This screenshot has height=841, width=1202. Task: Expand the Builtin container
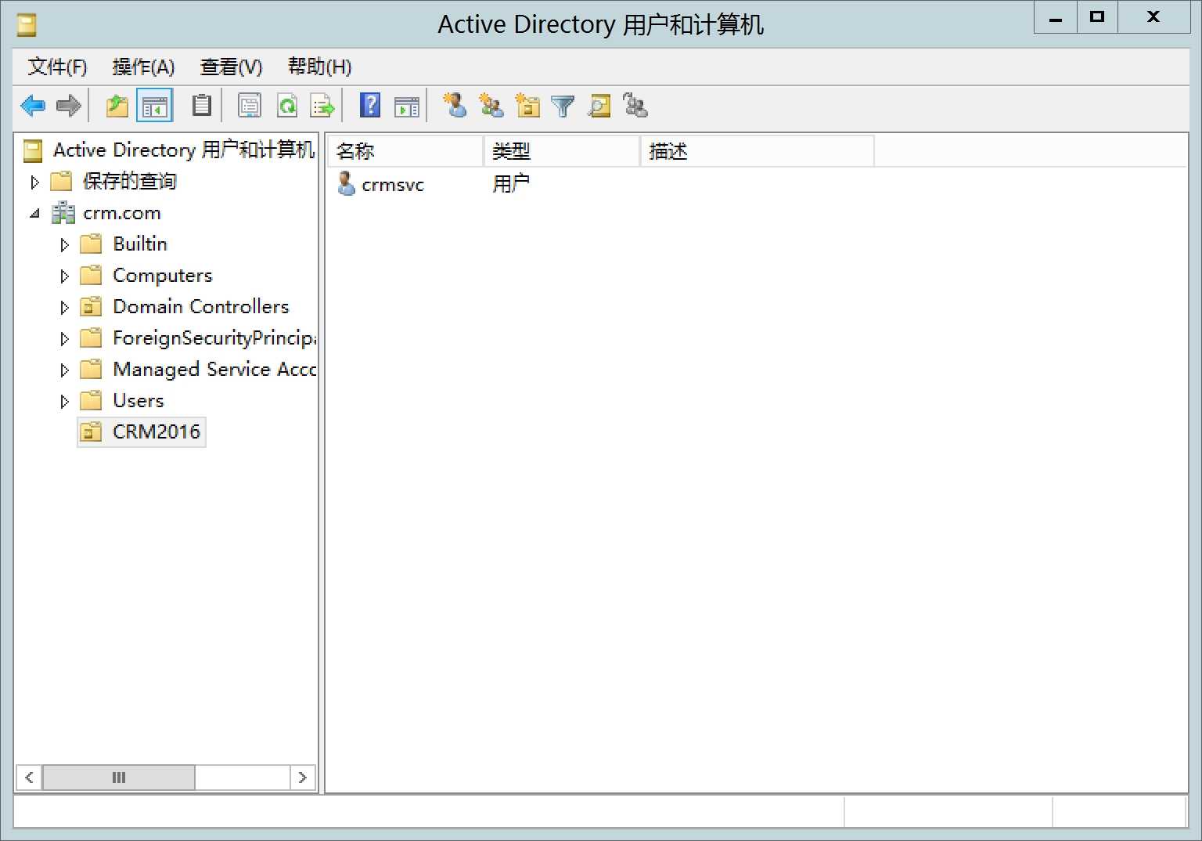[x=64, y=244]
